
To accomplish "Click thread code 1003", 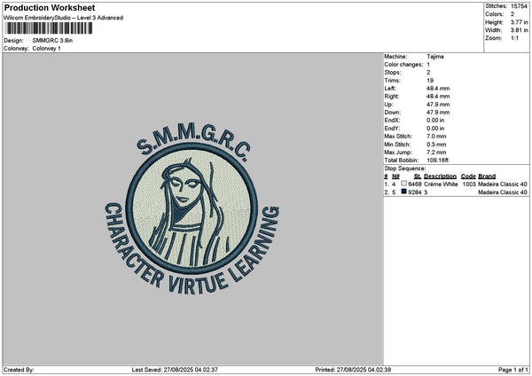I will point(469,184).
